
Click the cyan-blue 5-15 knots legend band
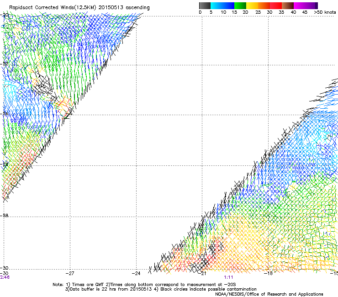222,5
